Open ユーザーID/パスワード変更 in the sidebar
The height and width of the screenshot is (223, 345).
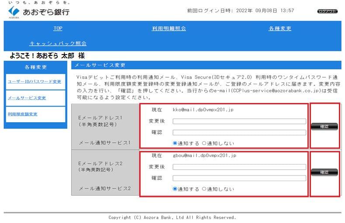[x=34, y=82]
